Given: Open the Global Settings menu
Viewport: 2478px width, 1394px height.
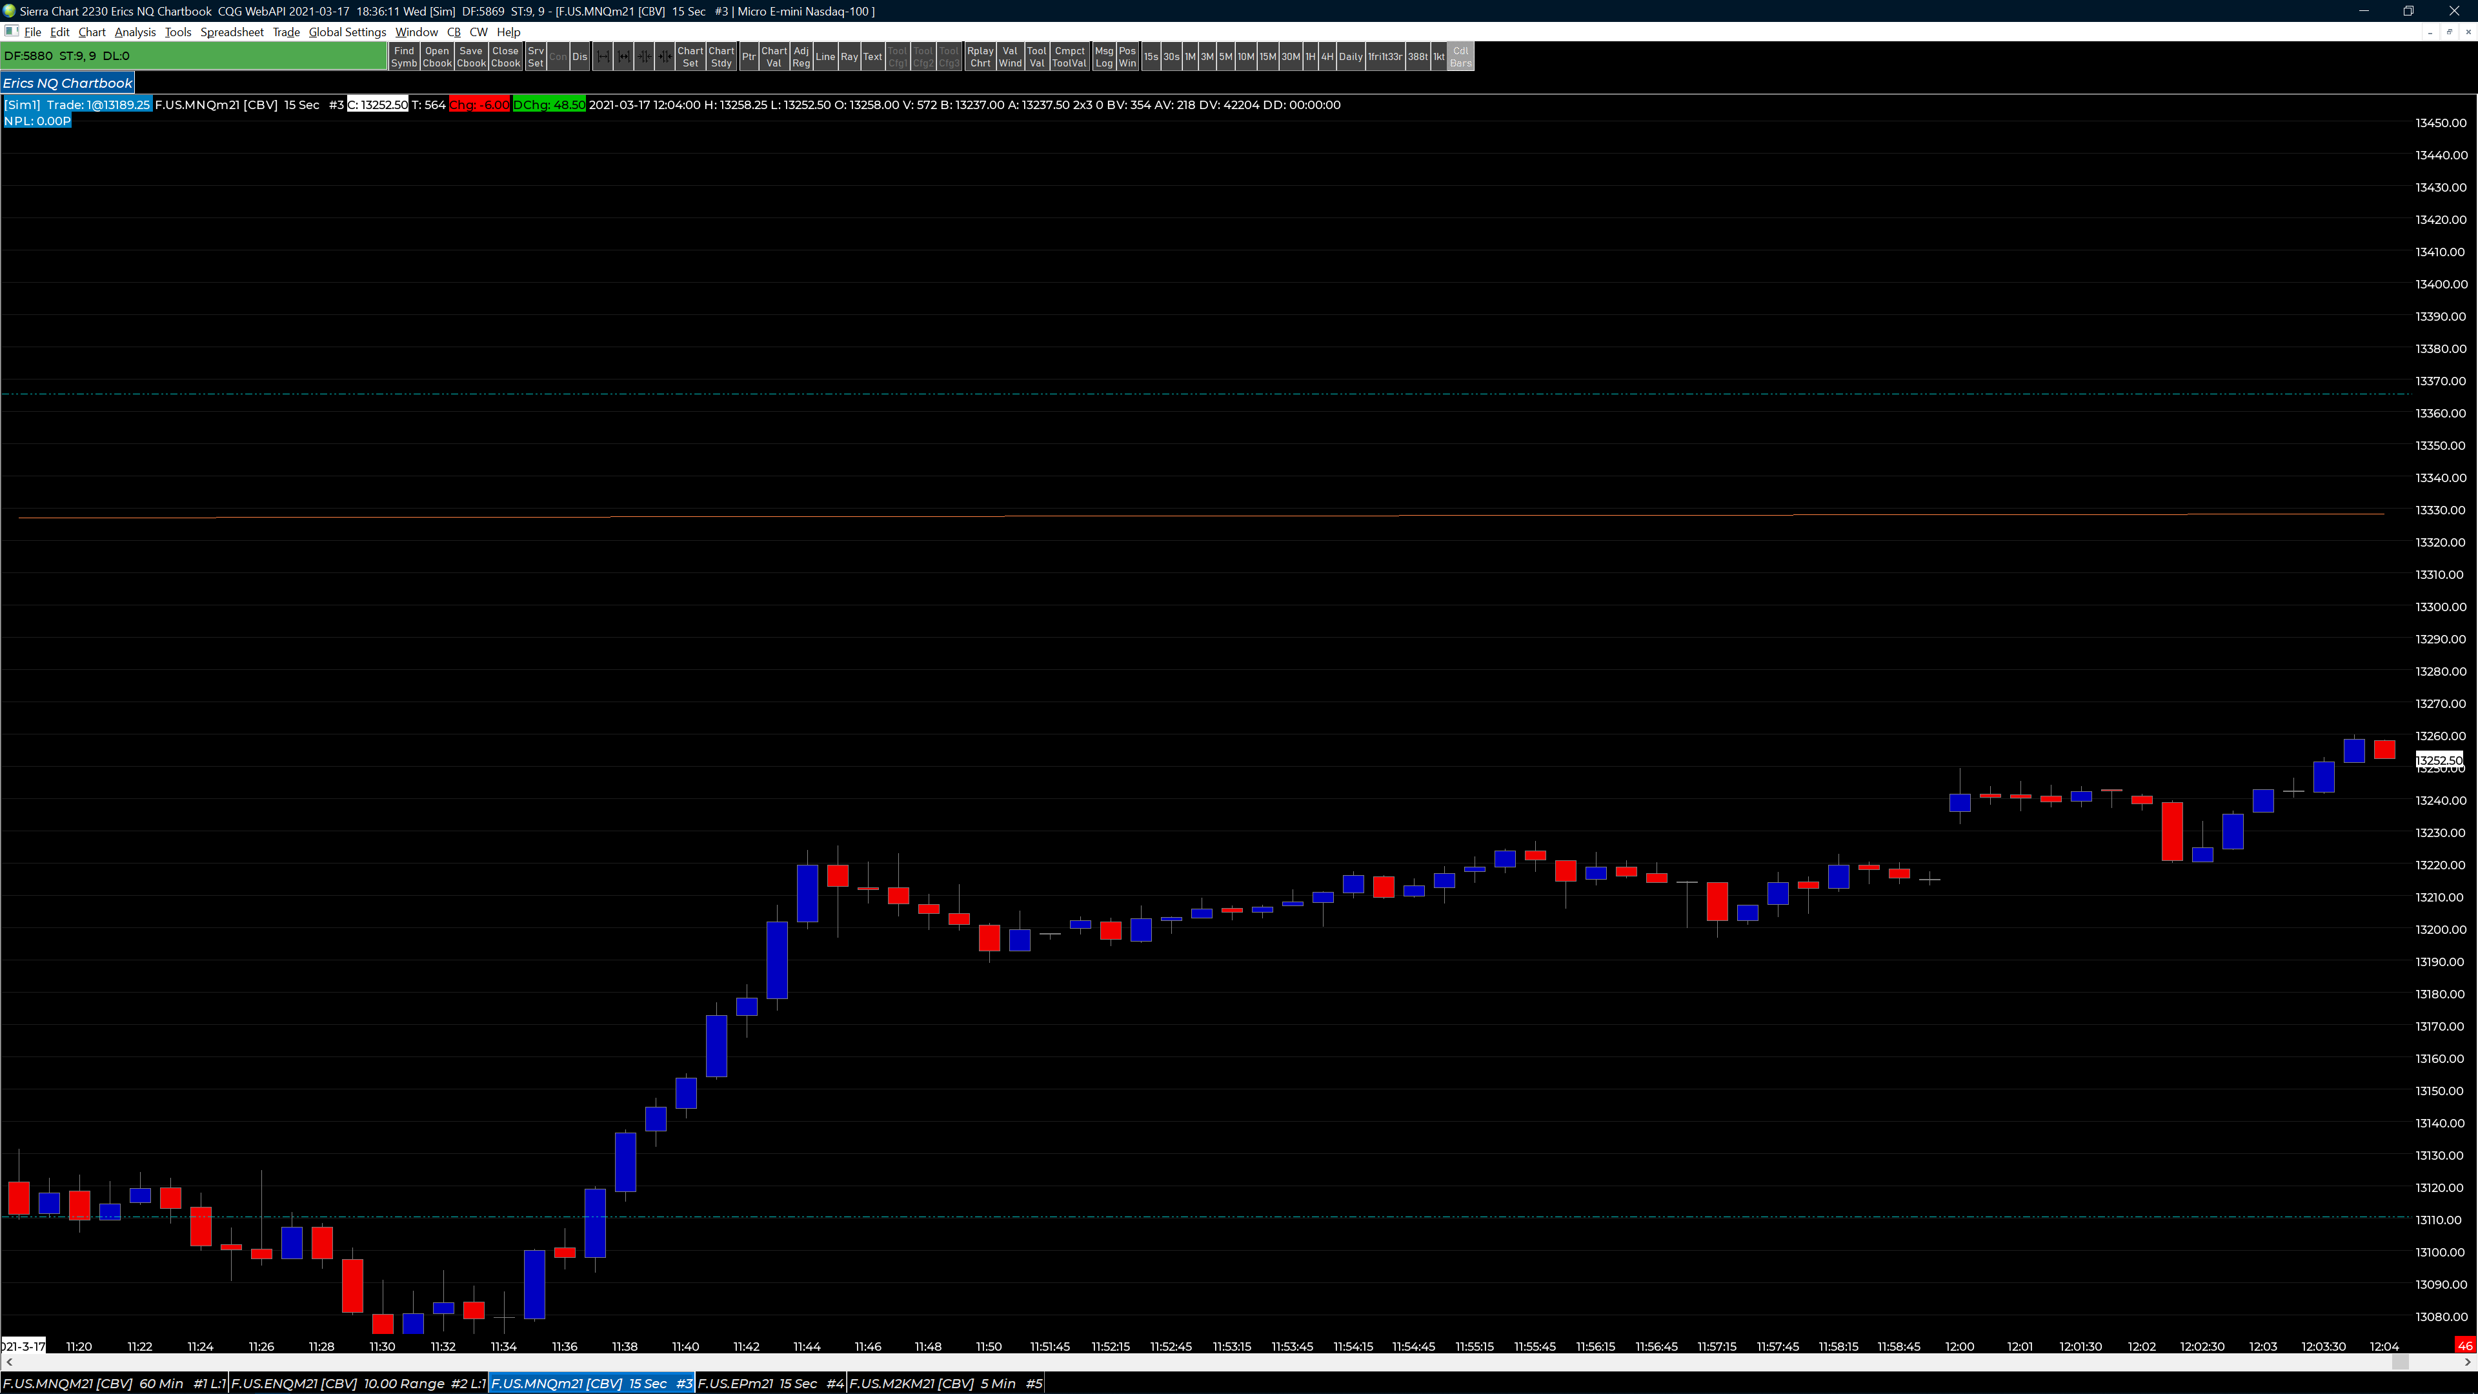Looking at the screenshot, I should [x=347, y=32].
